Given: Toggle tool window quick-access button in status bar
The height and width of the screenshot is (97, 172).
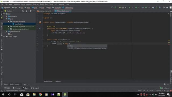Looking at the screenshot, I should point(2,91).
